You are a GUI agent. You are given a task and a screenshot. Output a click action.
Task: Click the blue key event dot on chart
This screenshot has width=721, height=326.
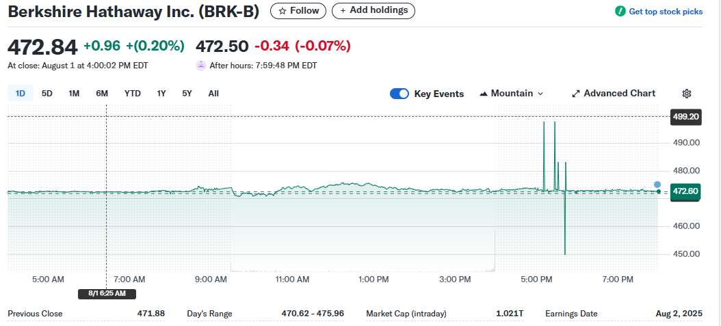[657, 185]
